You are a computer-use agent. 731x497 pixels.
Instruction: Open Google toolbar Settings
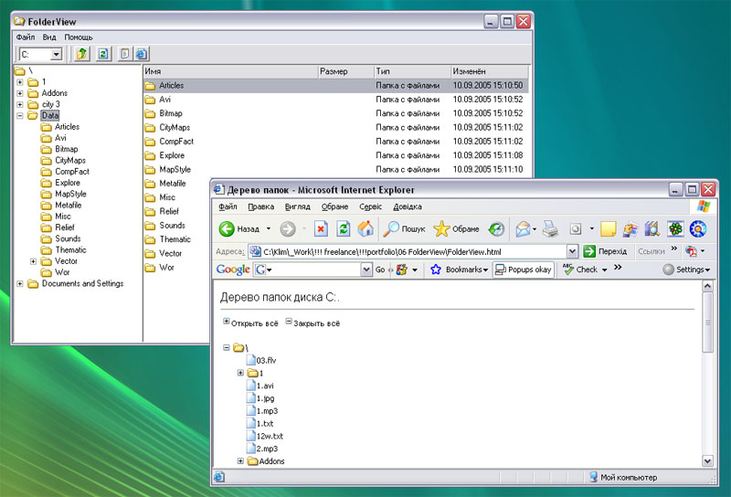(686, 270)
